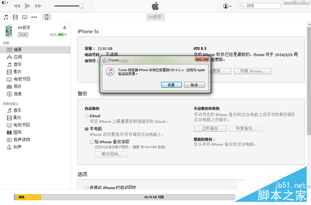The height and width of the screenshot is (205, 311).
Task: Select the iPhone device button
Action: tap(47, 17)
